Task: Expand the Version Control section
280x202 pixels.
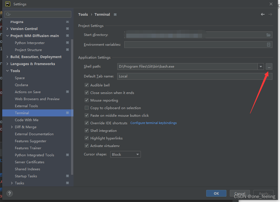Action: tap(7, 29)
